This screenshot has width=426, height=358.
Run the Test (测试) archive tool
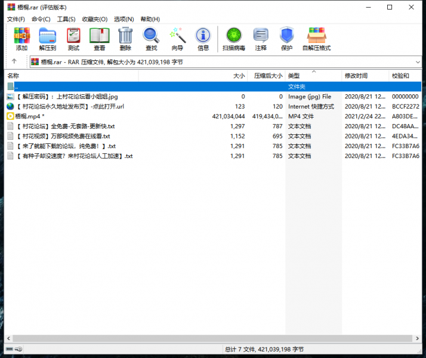pyautogui.click(x=73, y=39)
